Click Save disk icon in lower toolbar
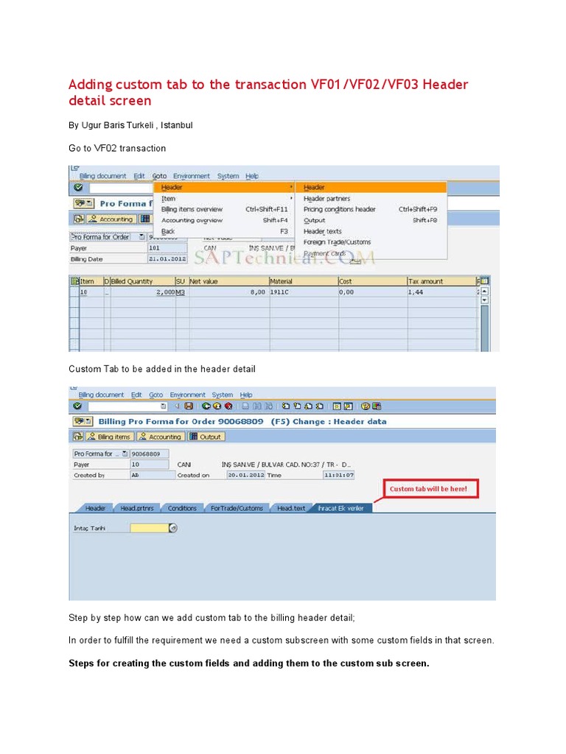566x754 pixels. tap(189, 406)
